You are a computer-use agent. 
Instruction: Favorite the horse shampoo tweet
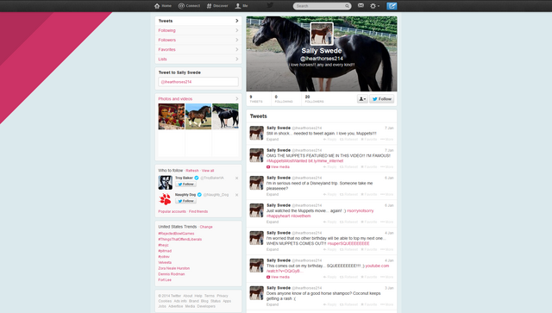[x=369, y=304]
